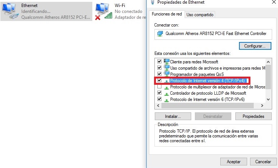This screenshot has height=168, width=278.
Task: Click the Programador de paquetes QoS icon
Action: pyautogui.click(x=167, y=74)
